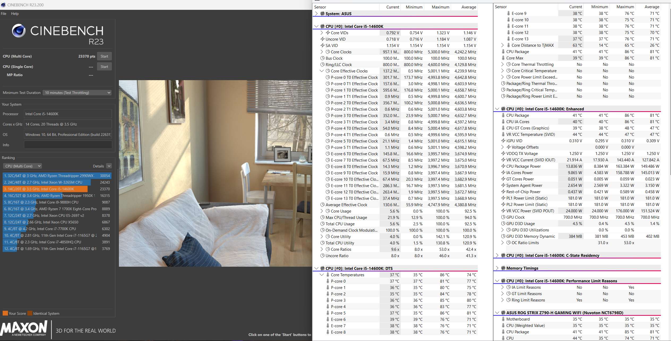Click the Processor field Intel Core i5-14600K
Screen dimensions: 671x341
pyautogui.click(x=68, y=114)
